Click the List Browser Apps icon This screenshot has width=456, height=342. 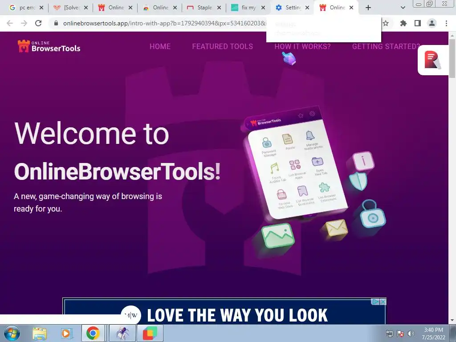[x=295, y=165]
